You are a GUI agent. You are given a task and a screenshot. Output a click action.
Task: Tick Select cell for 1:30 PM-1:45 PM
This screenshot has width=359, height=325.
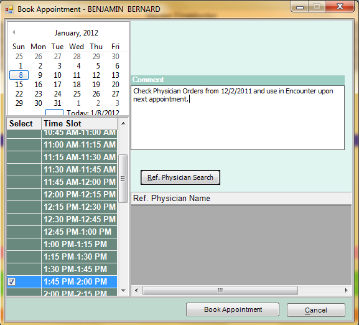tap(24, 269)
